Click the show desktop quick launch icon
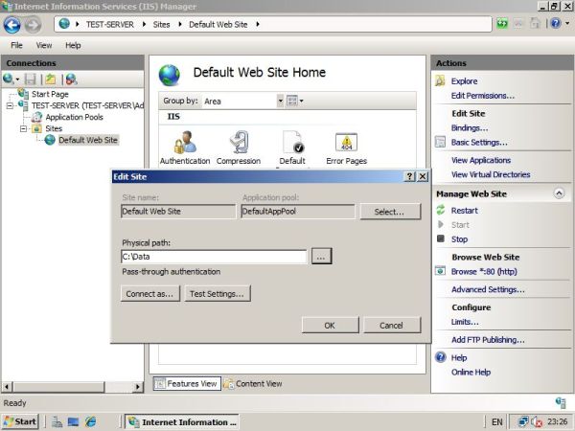Image resolution: width=575 pixels, height=431 pixels. point(73,421)
